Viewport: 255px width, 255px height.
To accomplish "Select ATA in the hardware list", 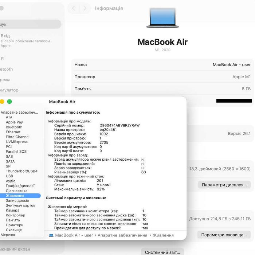I will click(9, 117).
